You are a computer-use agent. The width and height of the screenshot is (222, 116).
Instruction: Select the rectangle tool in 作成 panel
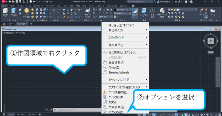[54, 17]
